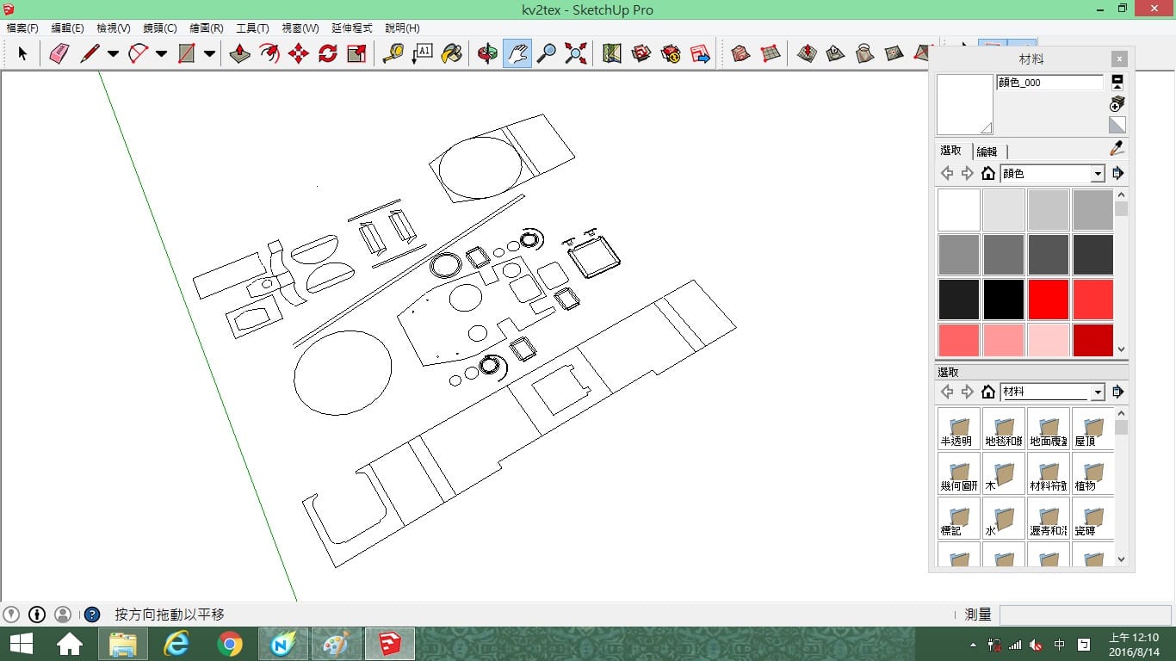Select the Orbit camera tool
Screen dimensions: 1176x661
(488, 53)
